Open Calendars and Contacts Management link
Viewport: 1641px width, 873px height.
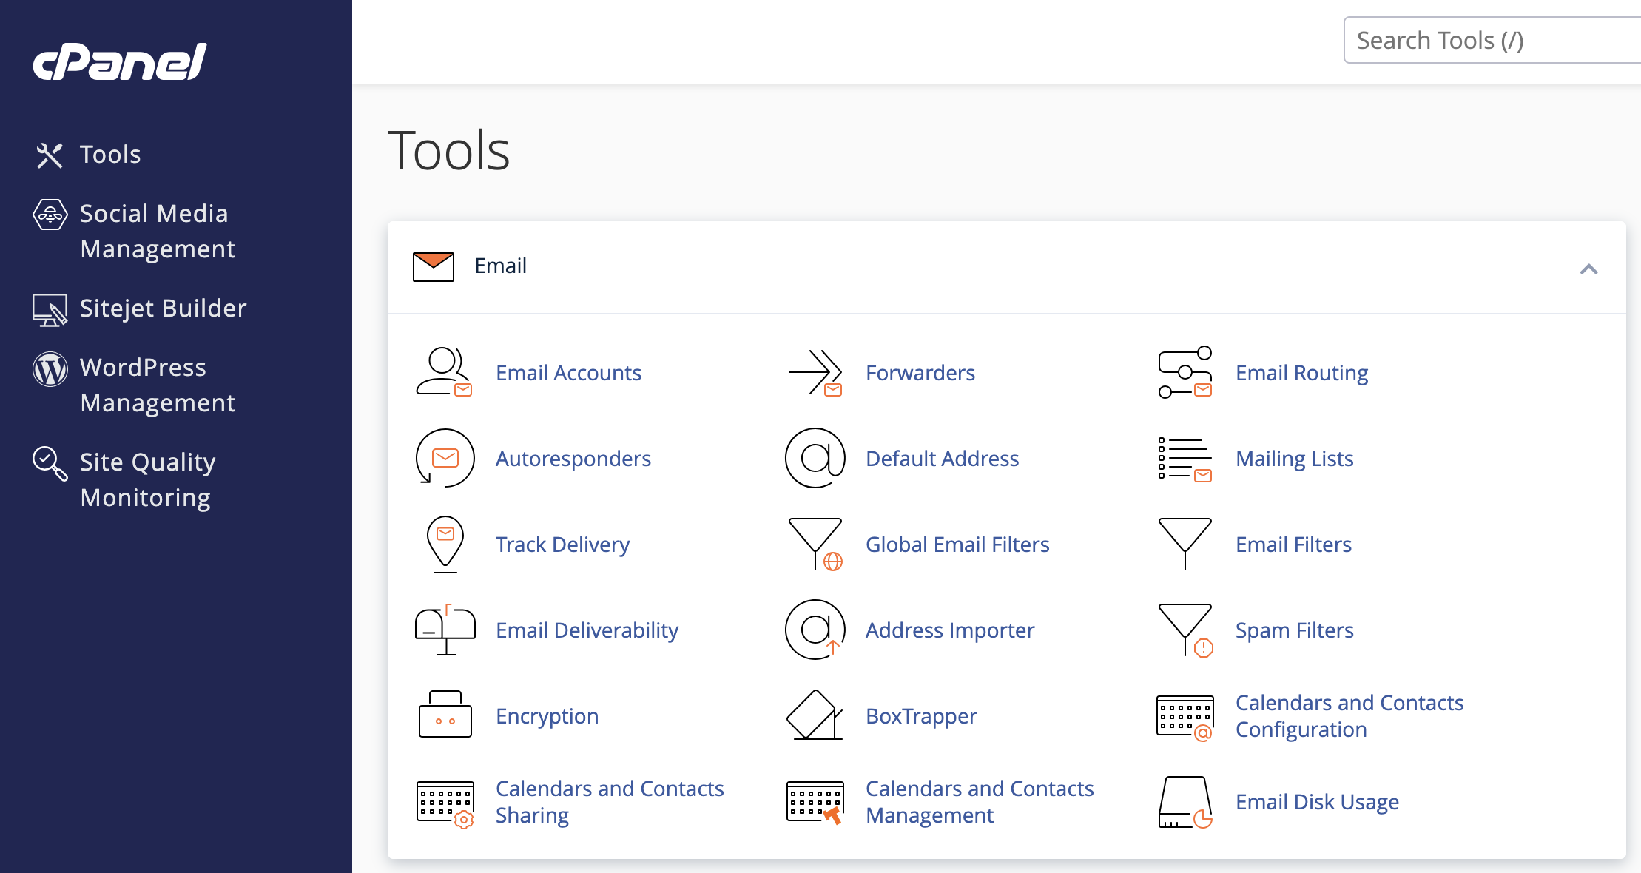[x=980, y=802]
